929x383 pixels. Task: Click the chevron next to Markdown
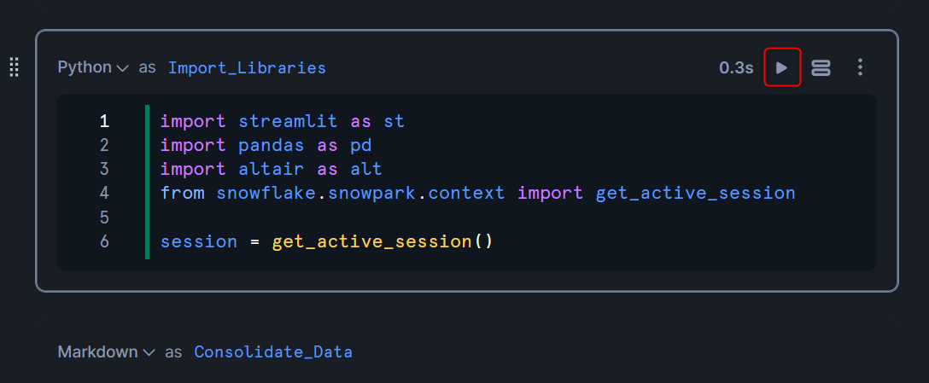click(x=149, y=353)
